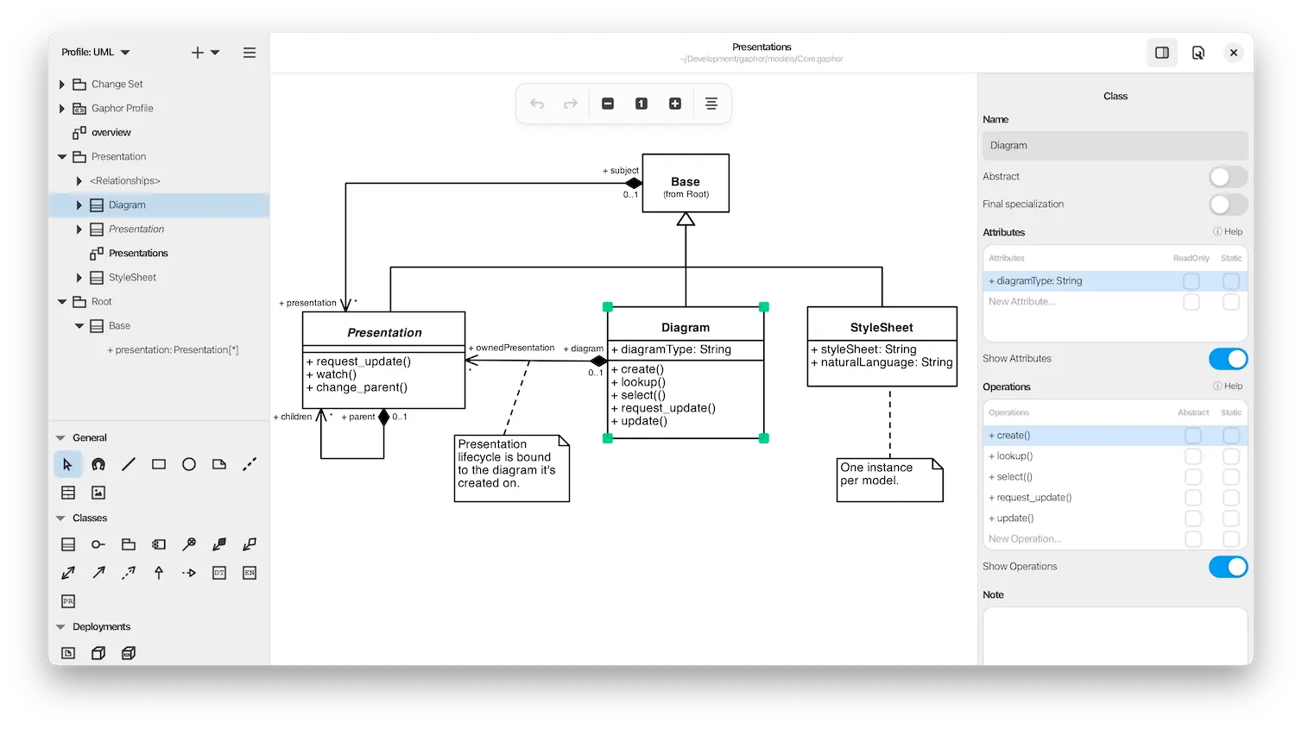The width and height of the screenshot is (1302, 729).
Task: Disable the Show Attributes switch
Action: click(x=1227, y=359)
